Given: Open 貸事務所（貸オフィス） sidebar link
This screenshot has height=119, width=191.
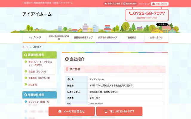Looking at the screenshot, I should click(x=39, y=78).
